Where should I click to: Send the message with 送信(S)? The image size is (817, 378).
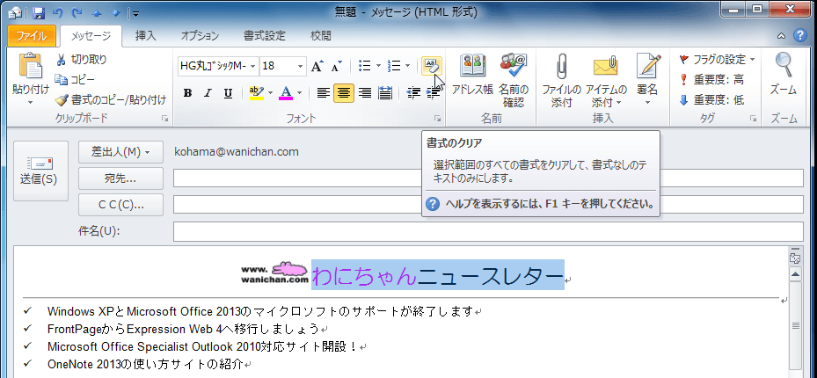pos(40,171)
